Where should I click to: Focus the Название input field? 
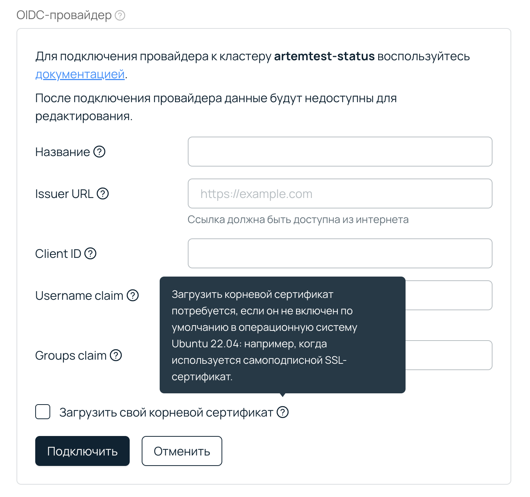tap(340, 152)
